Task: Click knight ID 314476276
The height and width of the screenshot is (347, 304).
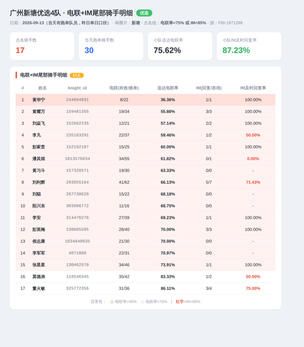Action: (77, 218)
